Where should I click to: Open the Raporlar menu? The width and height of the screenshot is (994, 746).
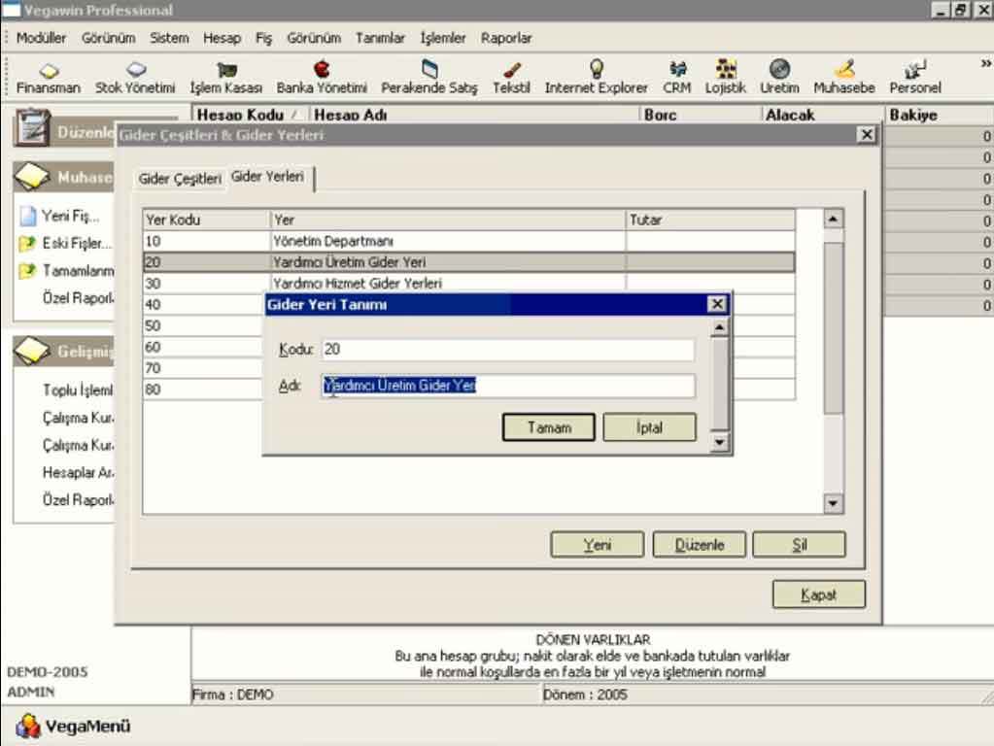pyautogui.click(x=506, y=38)
